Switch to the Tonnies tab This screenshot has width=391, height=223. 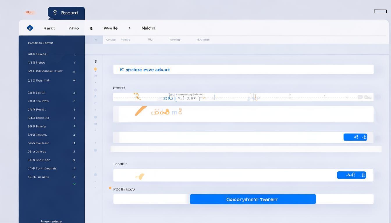(174, 40)
